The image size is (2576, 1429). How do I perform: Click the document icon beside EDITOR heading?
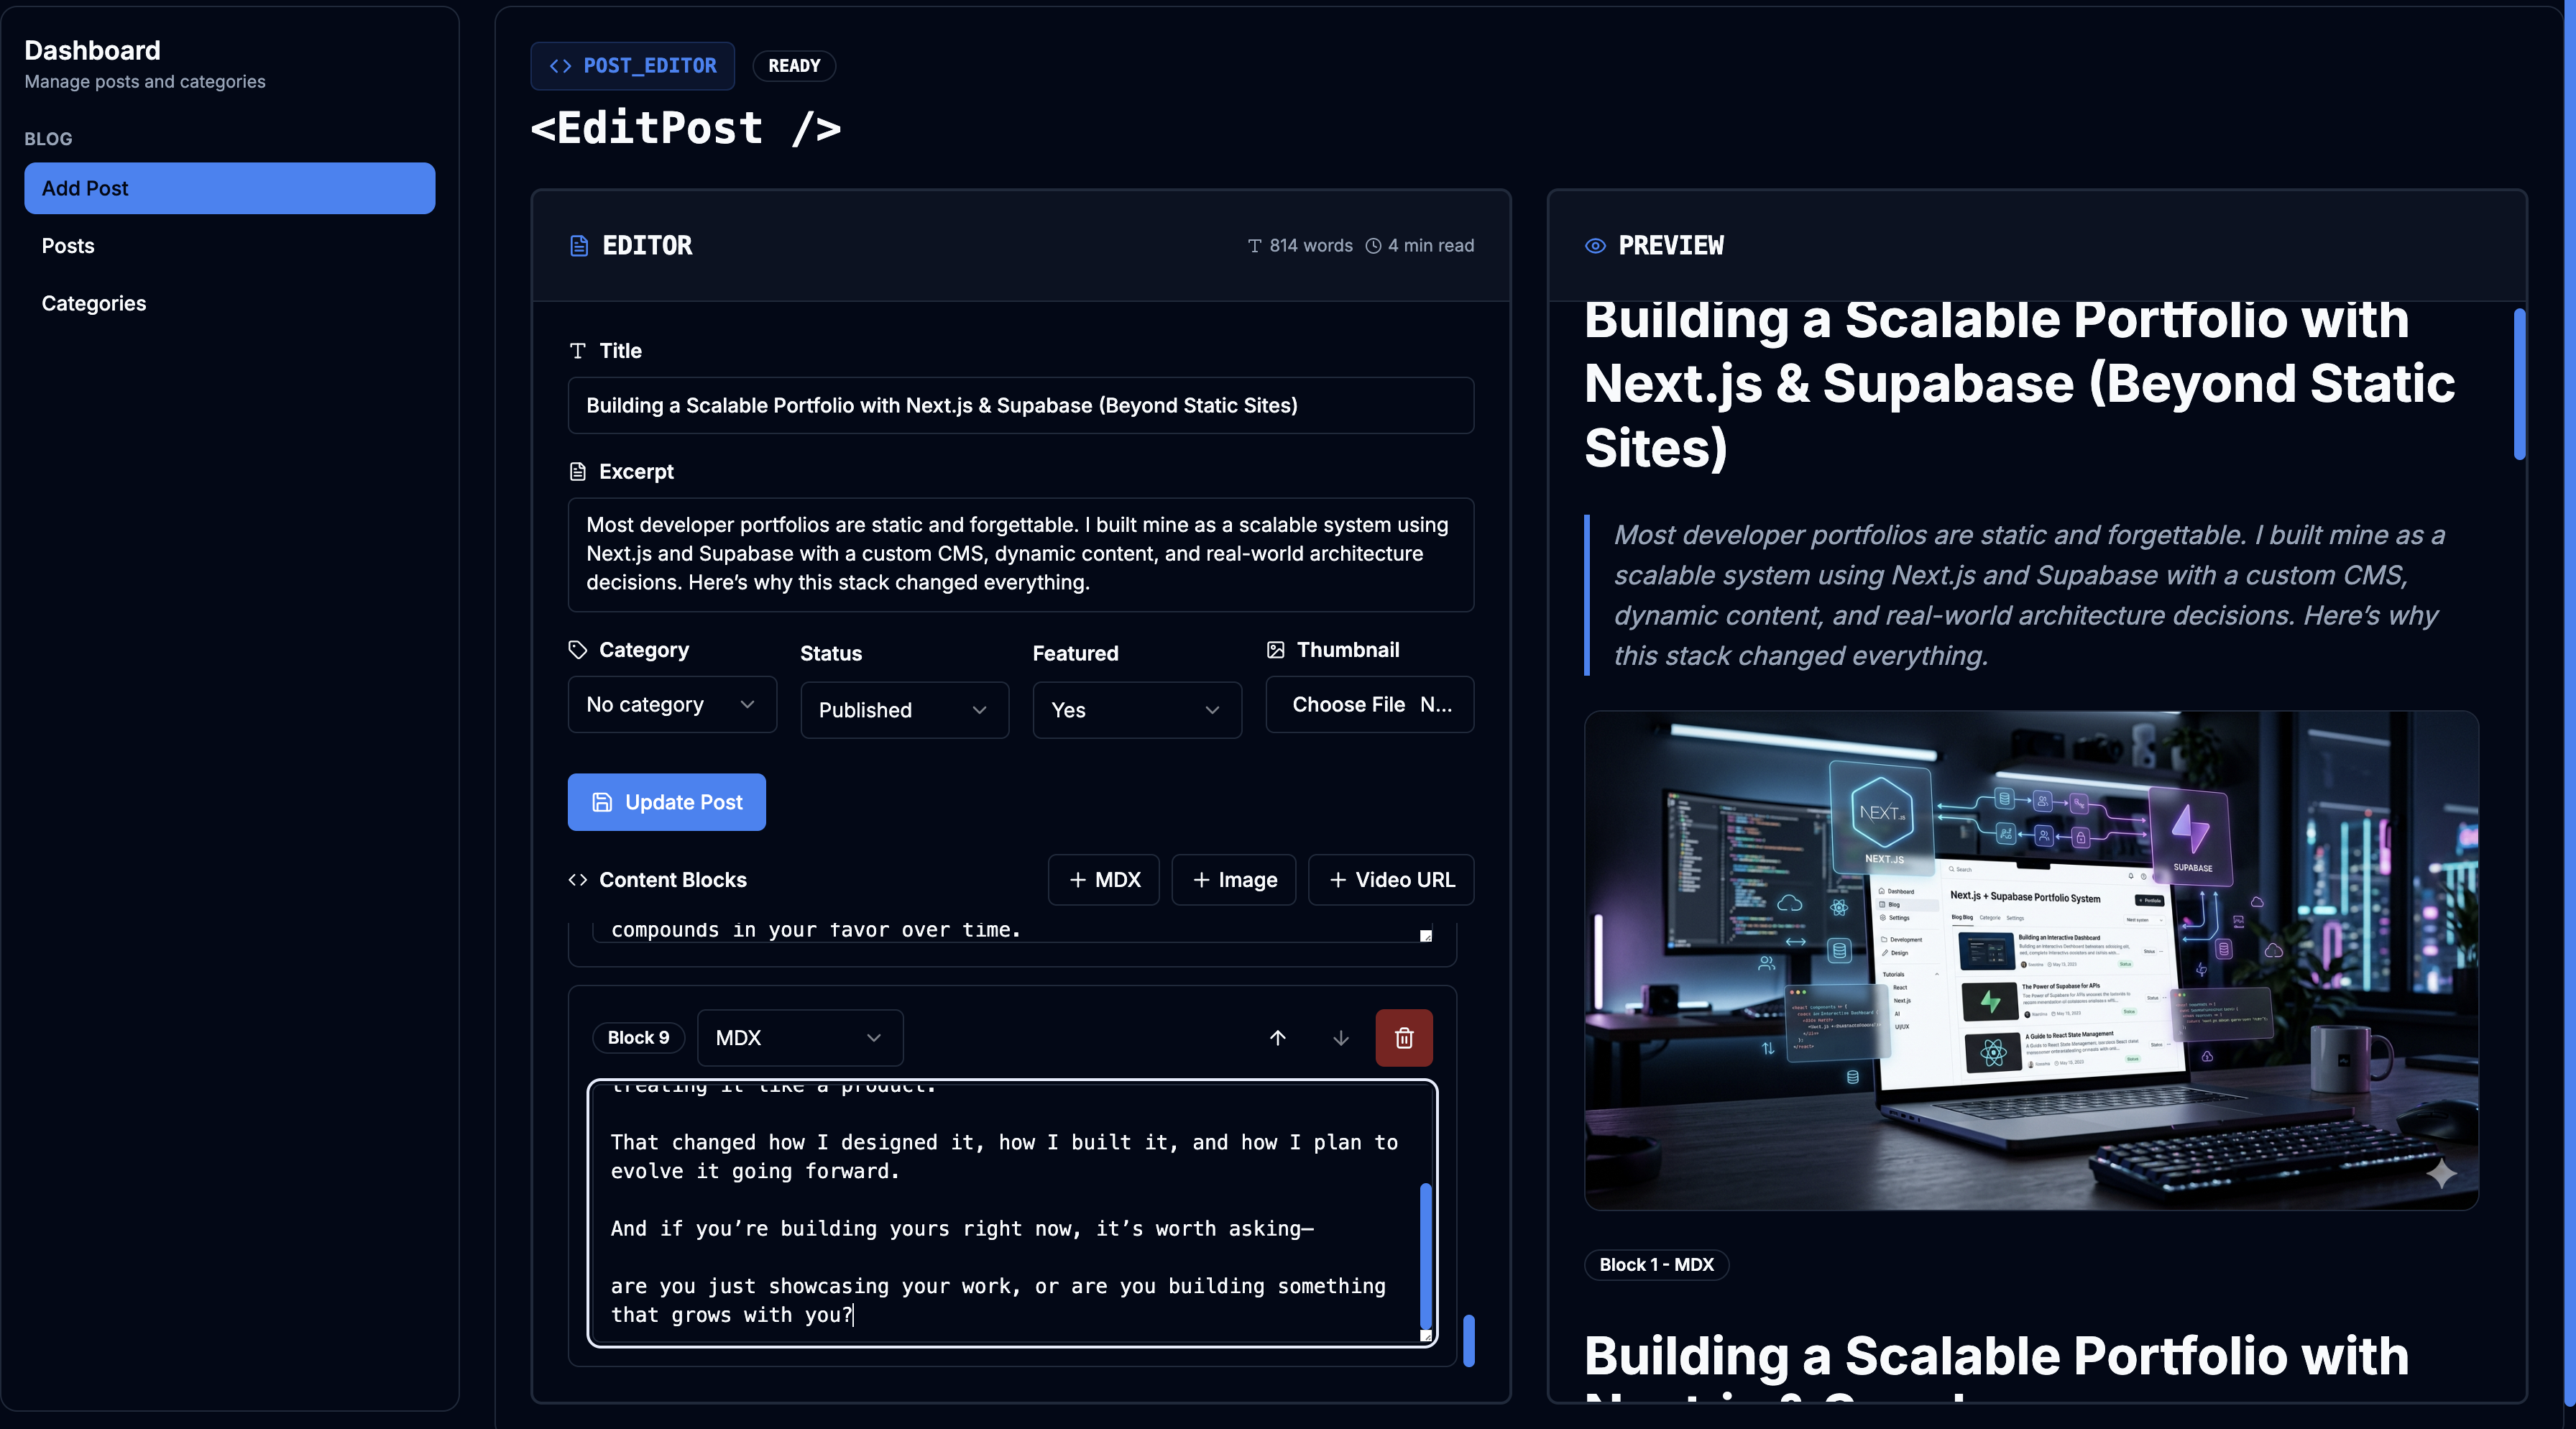pos(579,246)
